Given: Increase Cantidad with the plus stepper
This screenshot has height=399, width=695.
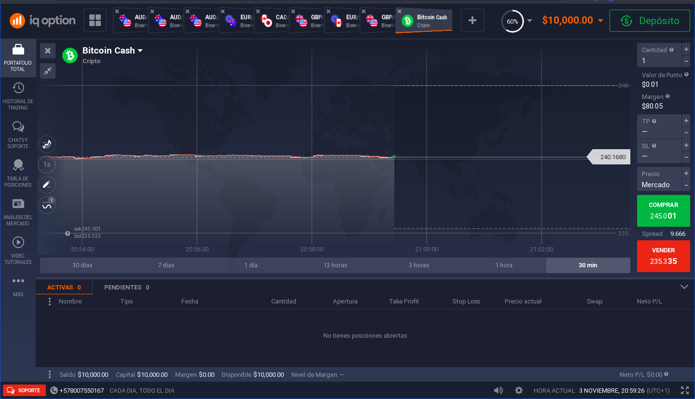Looking at the screenshot, I should tap(686, 49).
